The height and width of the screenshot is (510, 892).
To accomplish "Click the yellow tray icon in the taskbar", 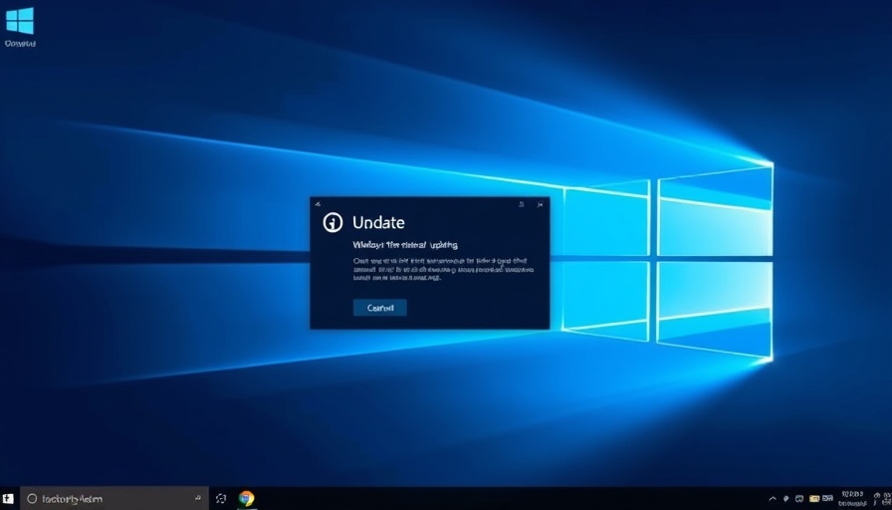I will click(x=814, y=499).
